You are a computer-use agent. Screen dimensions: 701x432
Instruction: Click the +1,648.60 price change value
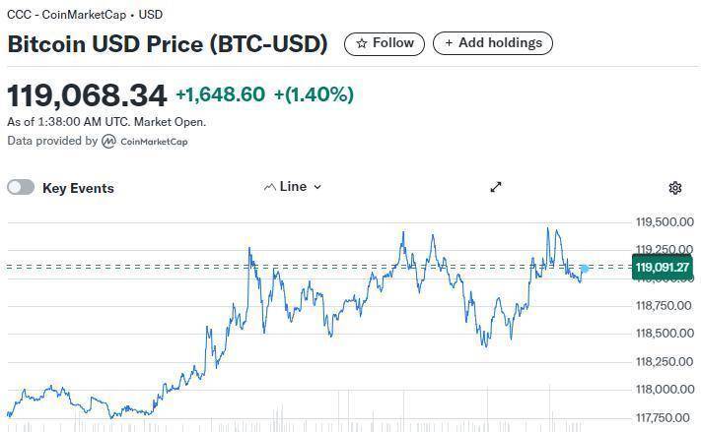[220, 94]
